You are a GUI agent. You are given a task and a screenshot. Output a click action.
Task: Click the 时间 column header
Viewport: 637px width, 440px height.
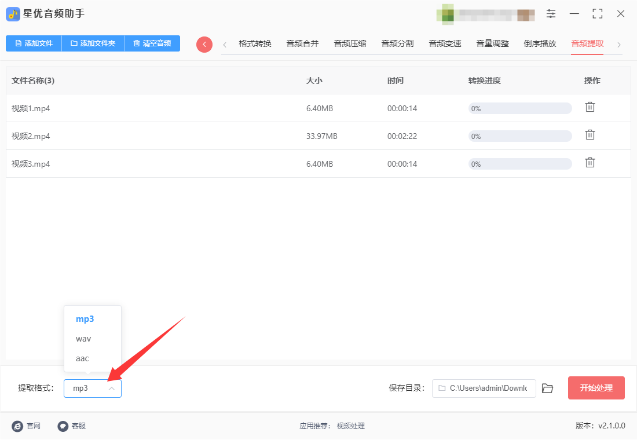[396, 80]
